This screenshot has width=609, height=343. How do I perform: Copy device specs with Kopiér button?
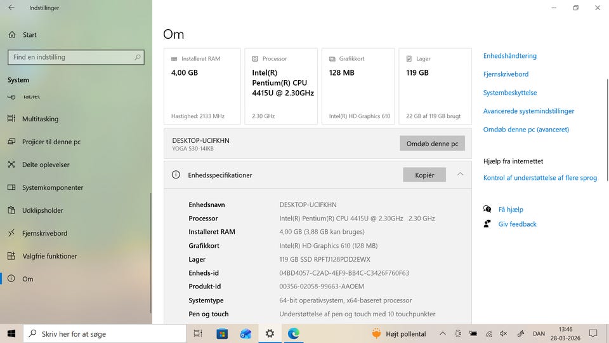click(x=424, y=175)
